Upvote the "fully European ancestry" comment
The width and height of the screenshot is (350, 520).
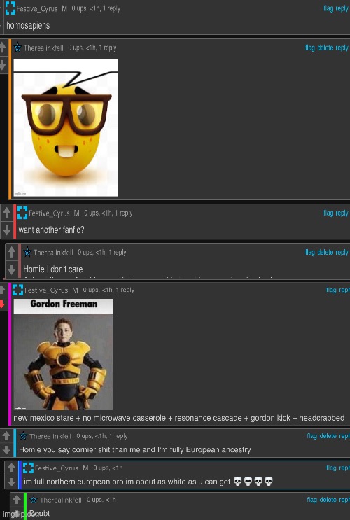tap(6, 436)
